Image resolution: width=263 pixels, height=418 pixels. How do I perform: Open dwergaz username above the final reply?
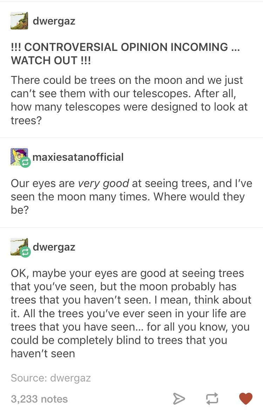(54, 247)
